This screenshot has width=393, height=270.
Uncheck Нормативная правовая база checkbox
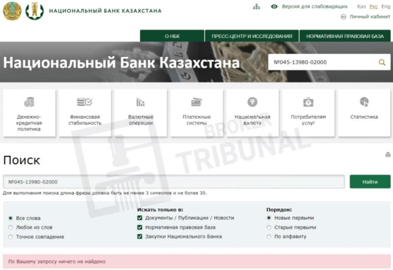pyautogui.click(x=140, y=227)
